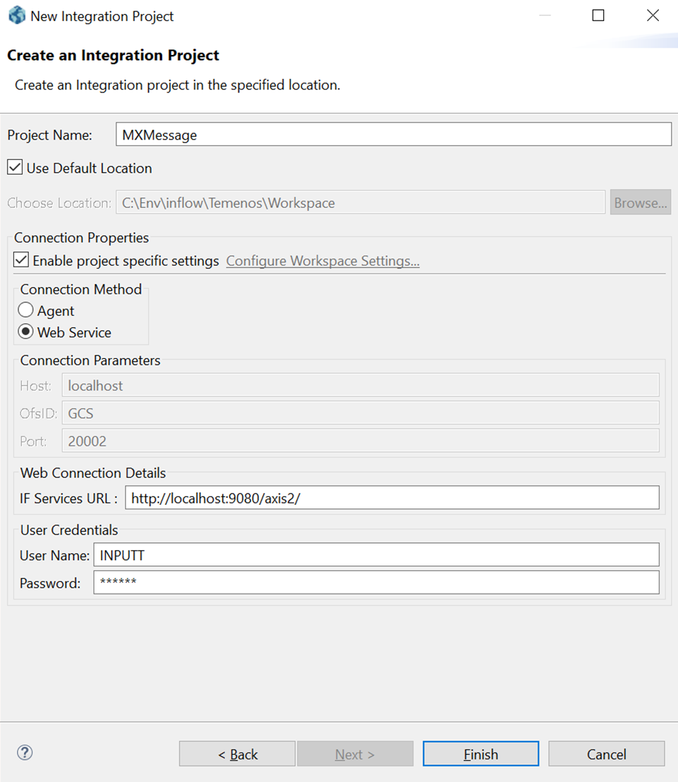Maximize the New Integration Project dialog

pos(598,16)
